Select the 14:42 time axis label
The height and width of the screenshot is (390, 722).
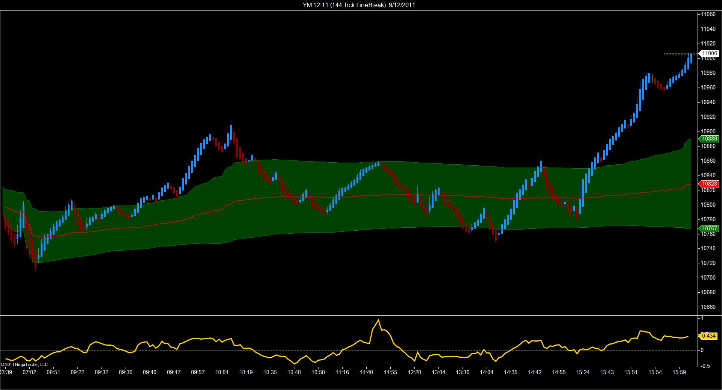pyautogui.click(x=535, y=372)
